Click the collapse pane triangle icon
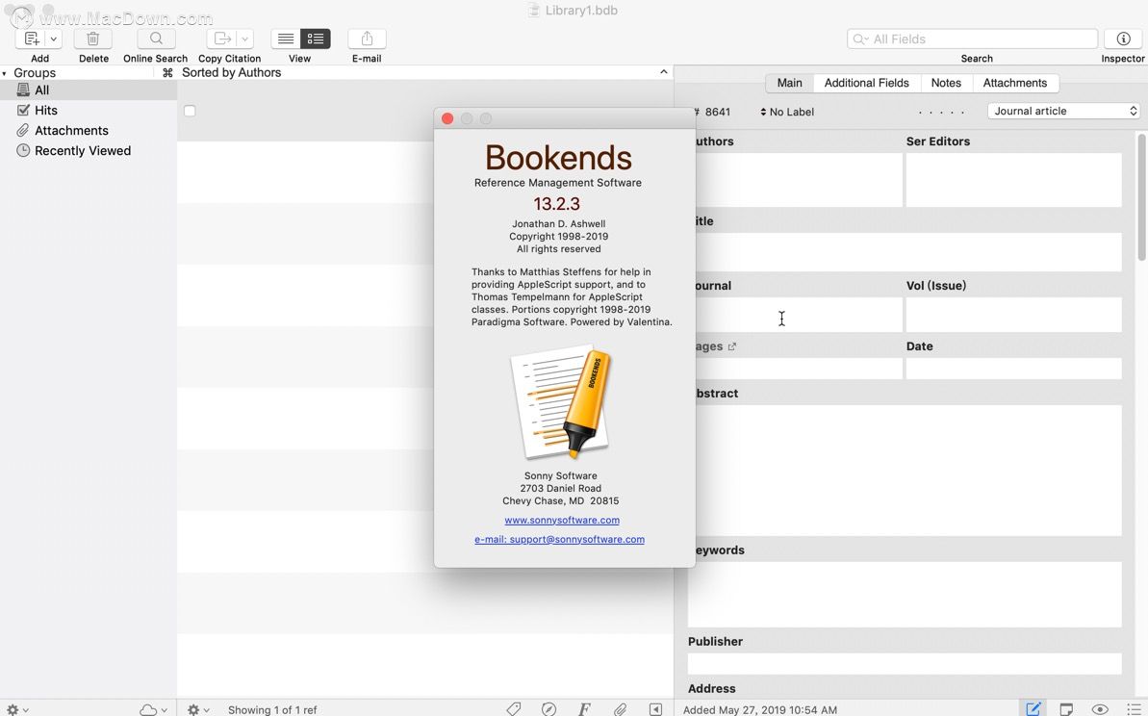Image resolution: width=1148 pixels, height=716 pixels. (656, 708)
